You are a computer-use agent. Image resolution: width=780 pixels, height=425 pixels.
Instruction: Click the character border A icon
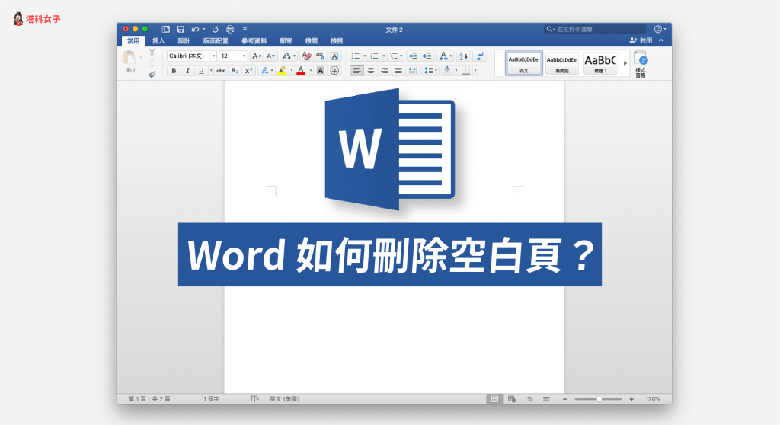[334, 56]
